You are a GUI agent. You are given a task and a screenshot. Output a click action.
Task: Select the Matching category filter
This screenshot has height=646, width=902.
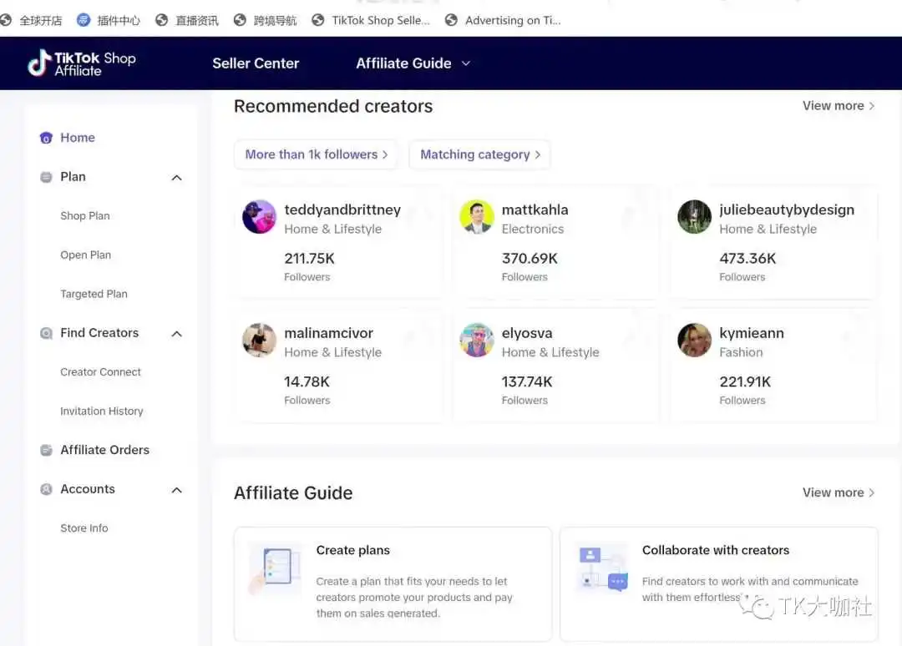479,154
